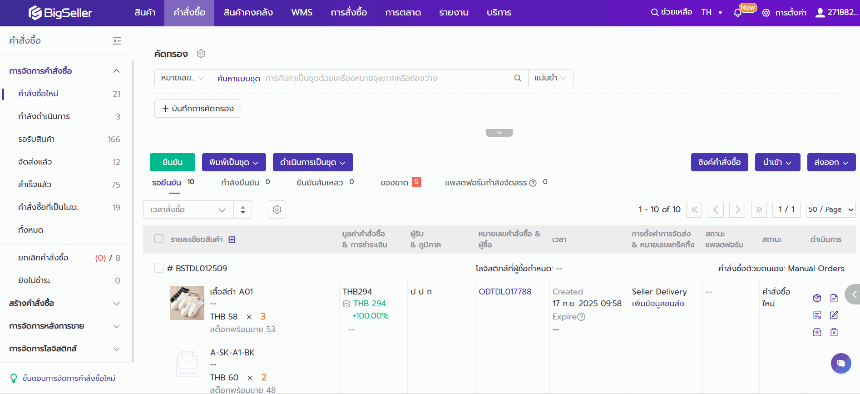The width and height of the screenshot is (860, 394).
Task: Open the notification bell icon
Action: 738,13
